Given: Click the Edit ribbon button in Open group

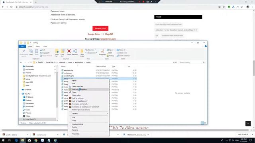Looking at the screenshot, I should [x=110, y=53].
